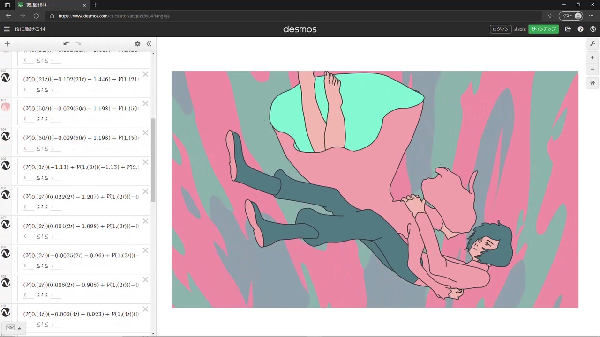Delete expression 103
The height and width of the screenshot is (337, 600).
pos(145,103)
